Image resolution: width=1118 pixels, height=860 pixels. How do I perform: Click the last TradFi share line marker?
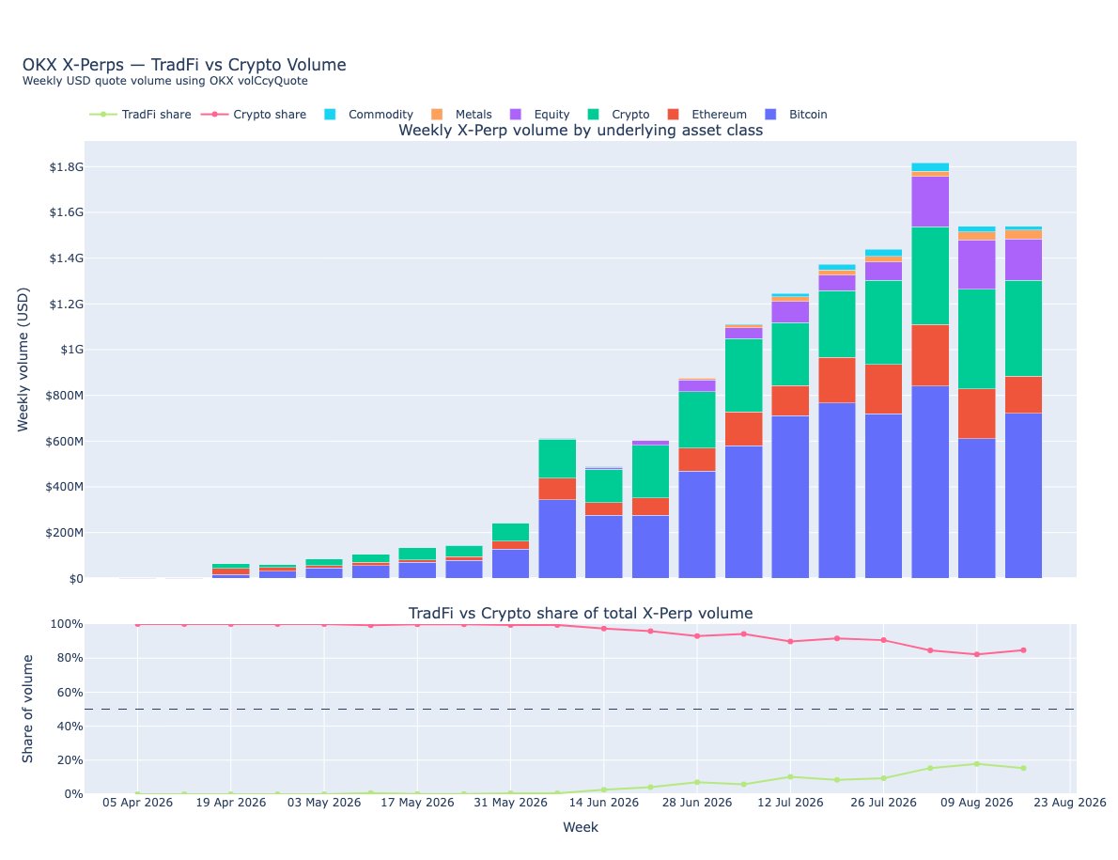pos(1023,768)
